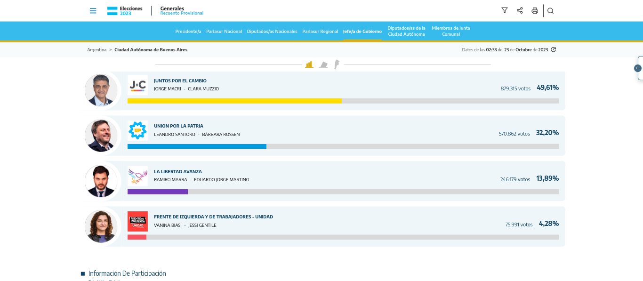Expand Información De Participación section
Image resolution: width=643 pixels, height=281 pixels.
pos(127,273)
